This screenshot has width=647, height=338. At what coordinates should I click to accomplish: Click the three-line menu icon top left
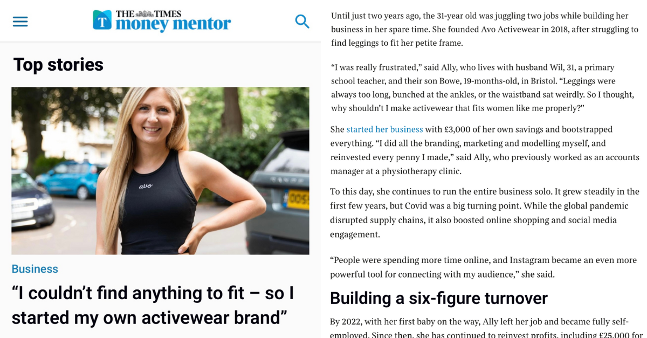click(20, 21)
